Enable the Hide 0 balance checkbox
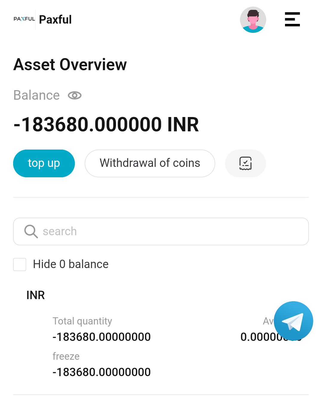 [x=20, y=264]
